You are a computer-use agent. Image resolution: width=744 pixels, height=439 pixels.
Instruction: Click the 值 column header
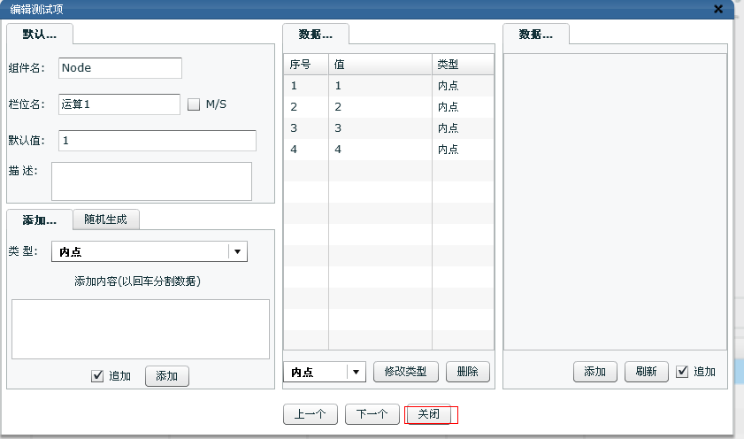coord(380,65)
